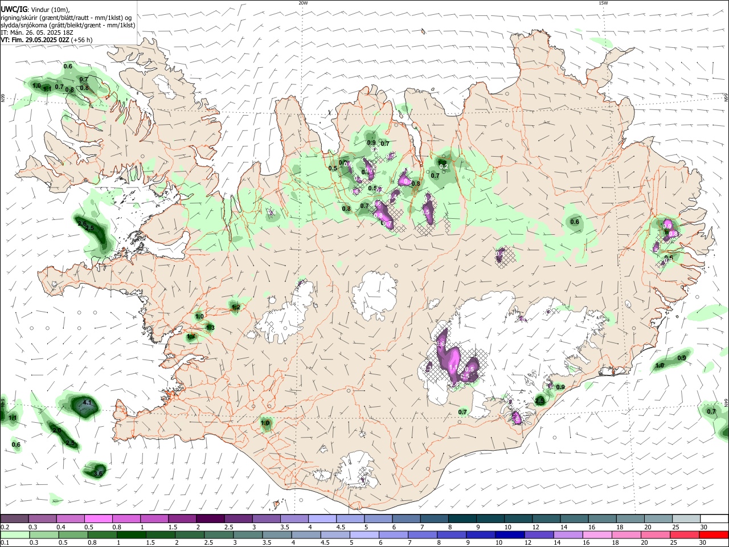729x547 pixels.
Task: Click the light pink 16–18 rain legend swatch
Action: click(x=597, y=534)
